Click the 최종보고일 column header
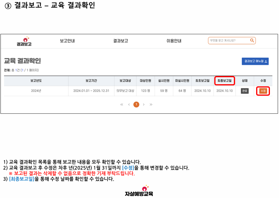Image resolution: width=279 pixels, height=198 pixels. point(224,81)
